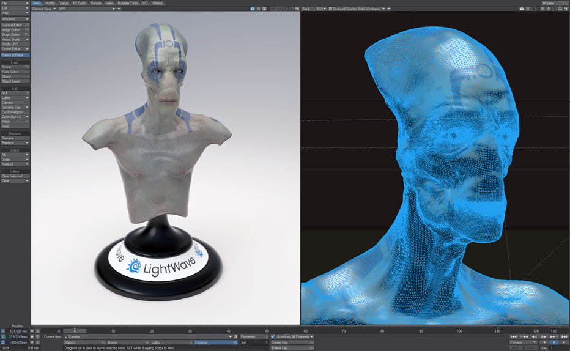The height and width of the screenshot is (351, 570).
Task: Switch to the Setup tab
Action: point(64,3)
